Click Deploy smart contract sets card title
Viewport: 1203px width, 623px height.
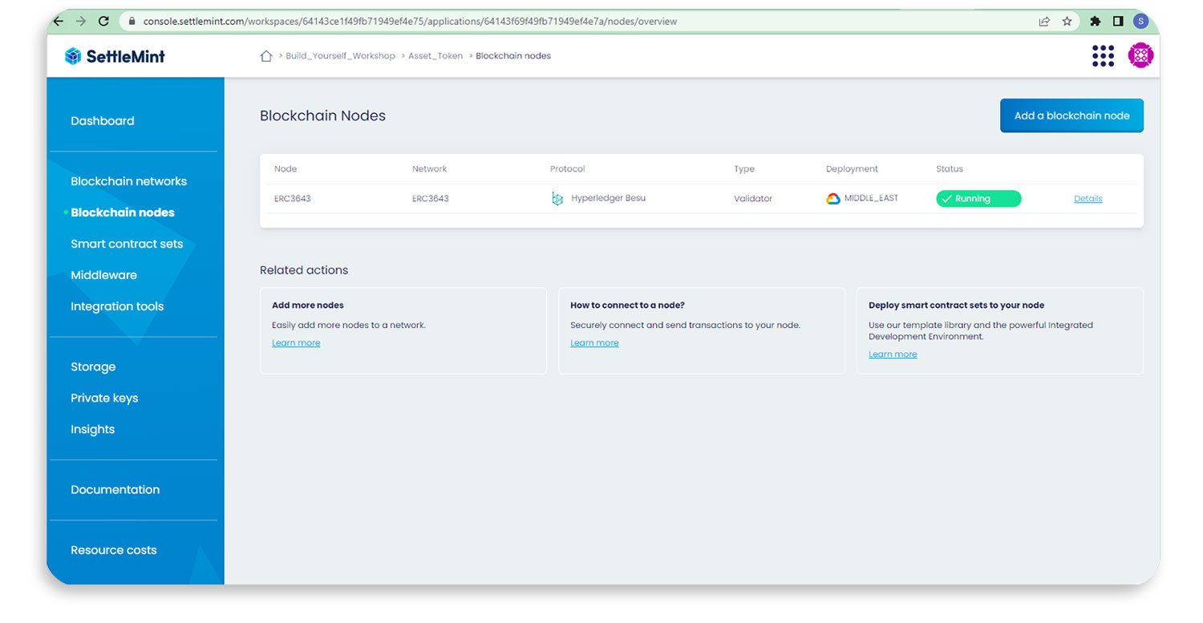pyautogui.click(x=956, y=305)
